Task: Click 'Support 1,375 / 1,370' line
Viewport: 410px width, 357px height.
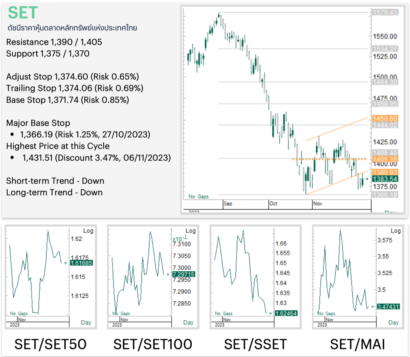Action: tap(48, 53)
